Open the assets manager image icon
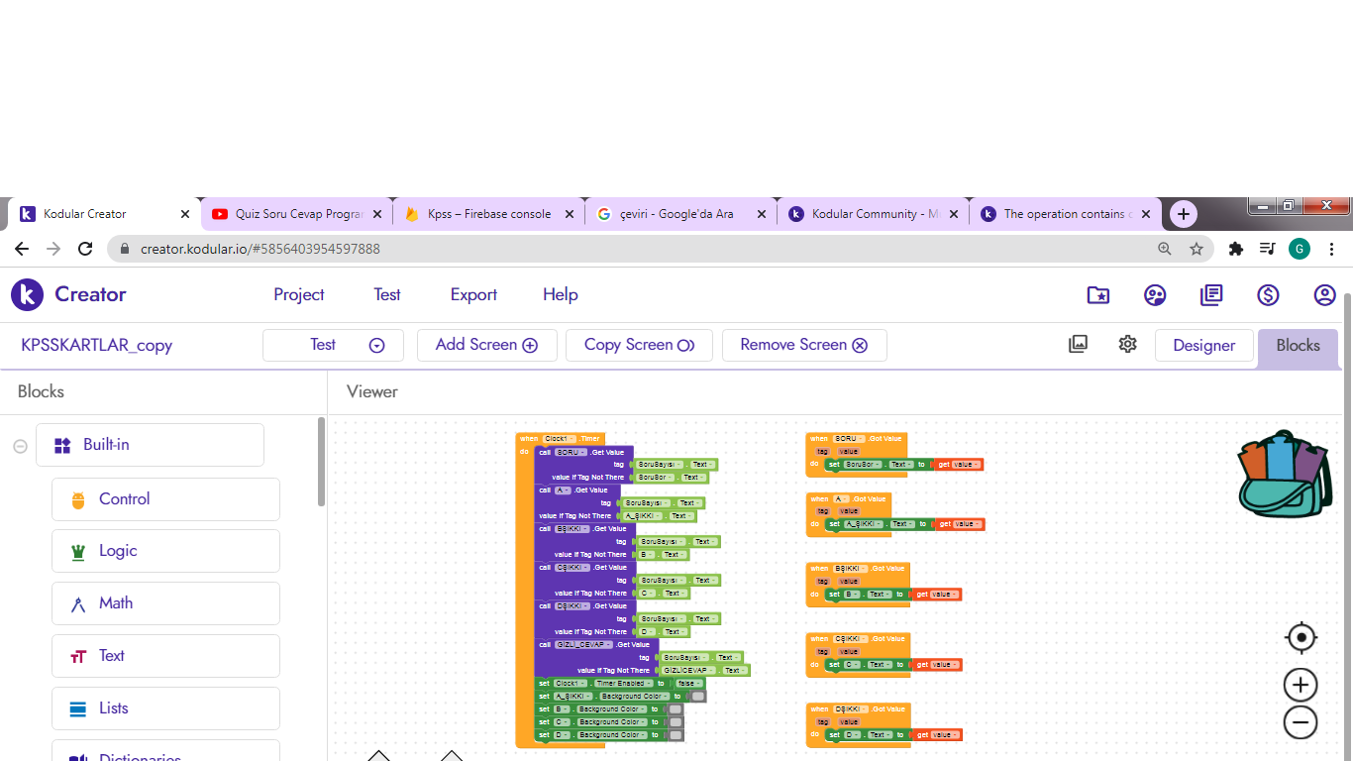The width and height of the screenshot is (1353, 761). [1078, 344]
